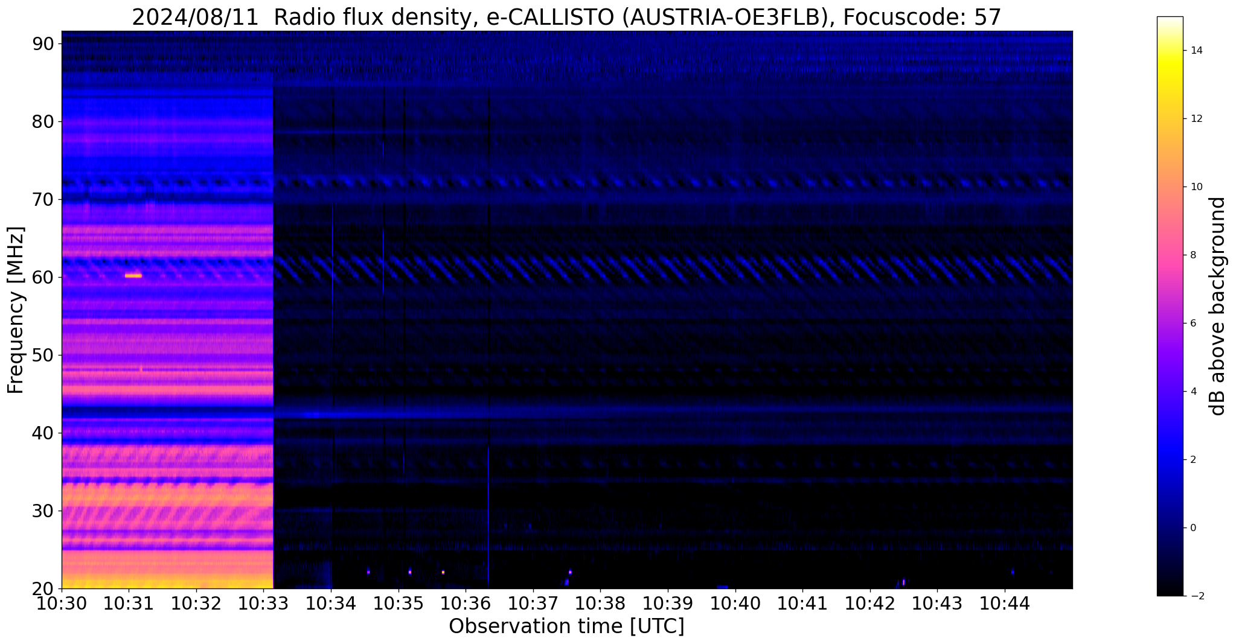The image size is (1236, 644).
Task: Click the 10:33 time tick label
Action: pos(264,603)
